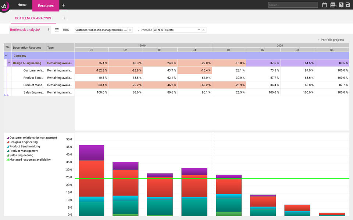
Task: Open the three-dot menu beside Bottleneck analysis
Action: click(x=49, y=30)
